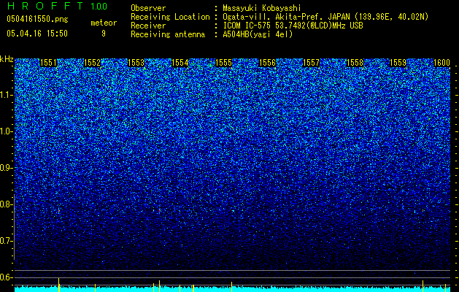Select the observer name Masayuki Kobayashi
The image size is (459, 292).
262,8
